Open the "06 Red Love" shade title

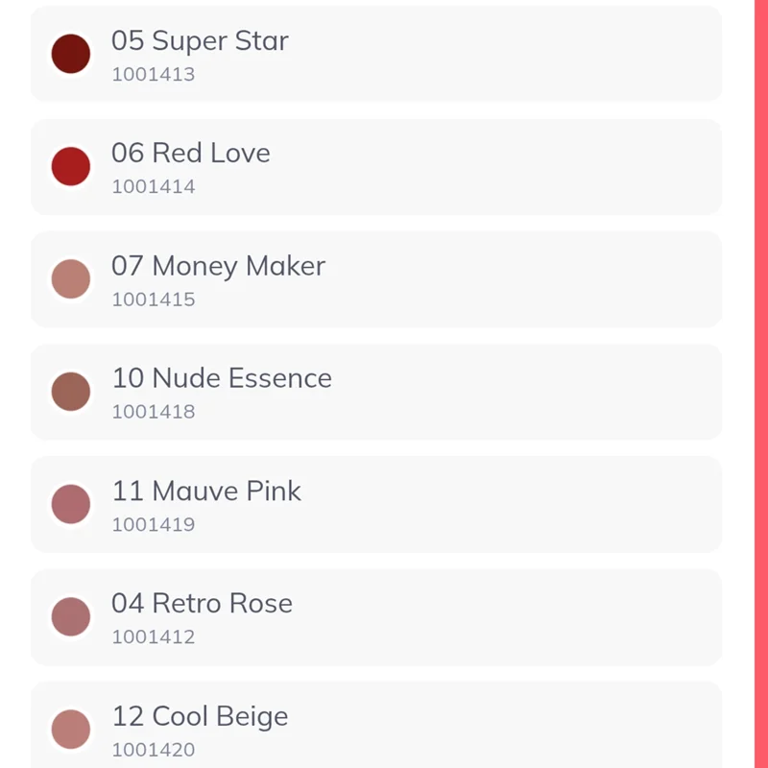pos(191,153)
